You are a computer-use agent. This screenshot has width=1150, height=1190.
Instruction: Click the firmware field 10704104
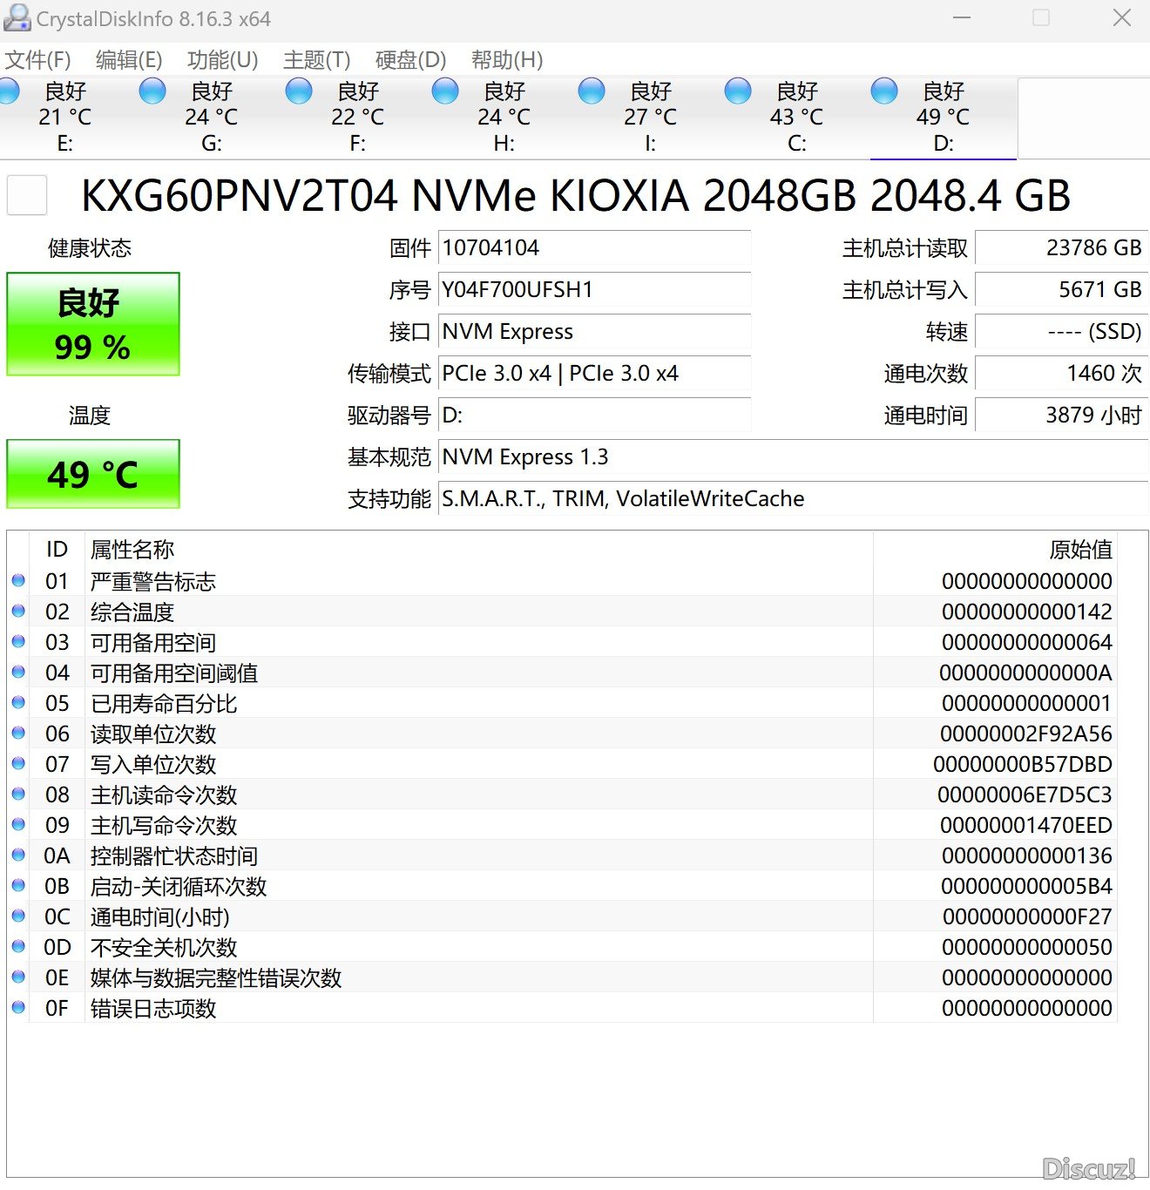[594, 247]
